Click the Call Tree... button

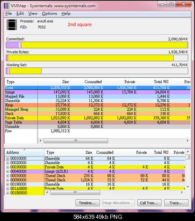(149, 203)
